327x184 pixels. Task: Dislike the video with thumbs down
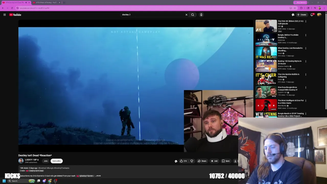[192, 161]
